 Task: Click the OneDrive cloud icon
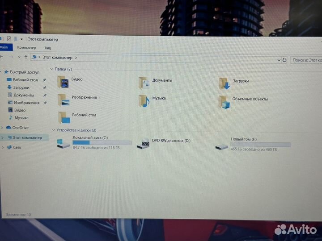8,127
